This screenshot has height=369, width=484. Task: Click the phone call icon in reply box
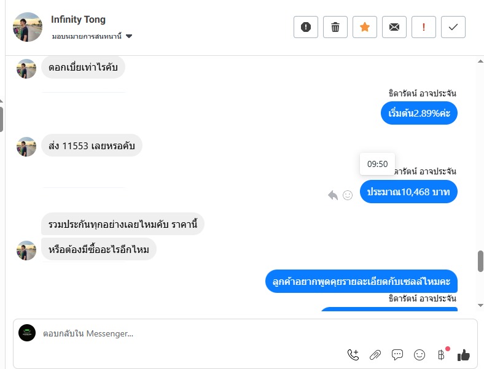[353, 354]
